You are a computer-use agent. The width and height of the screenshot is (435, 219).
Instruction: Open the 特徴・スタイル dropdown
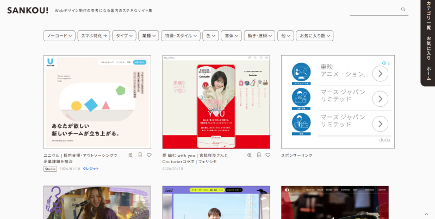tap(181, 36)
